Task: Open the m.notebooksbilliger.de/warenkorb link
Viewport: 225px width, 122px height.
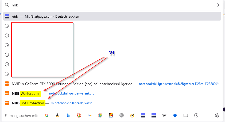Action: pyautogui.click(x=70, y=93)
